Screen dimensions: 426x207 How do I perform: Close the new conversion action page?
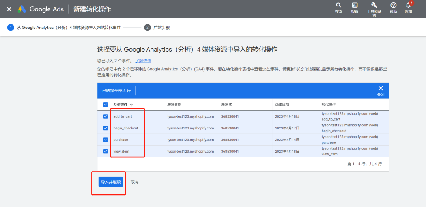(9, 9)
